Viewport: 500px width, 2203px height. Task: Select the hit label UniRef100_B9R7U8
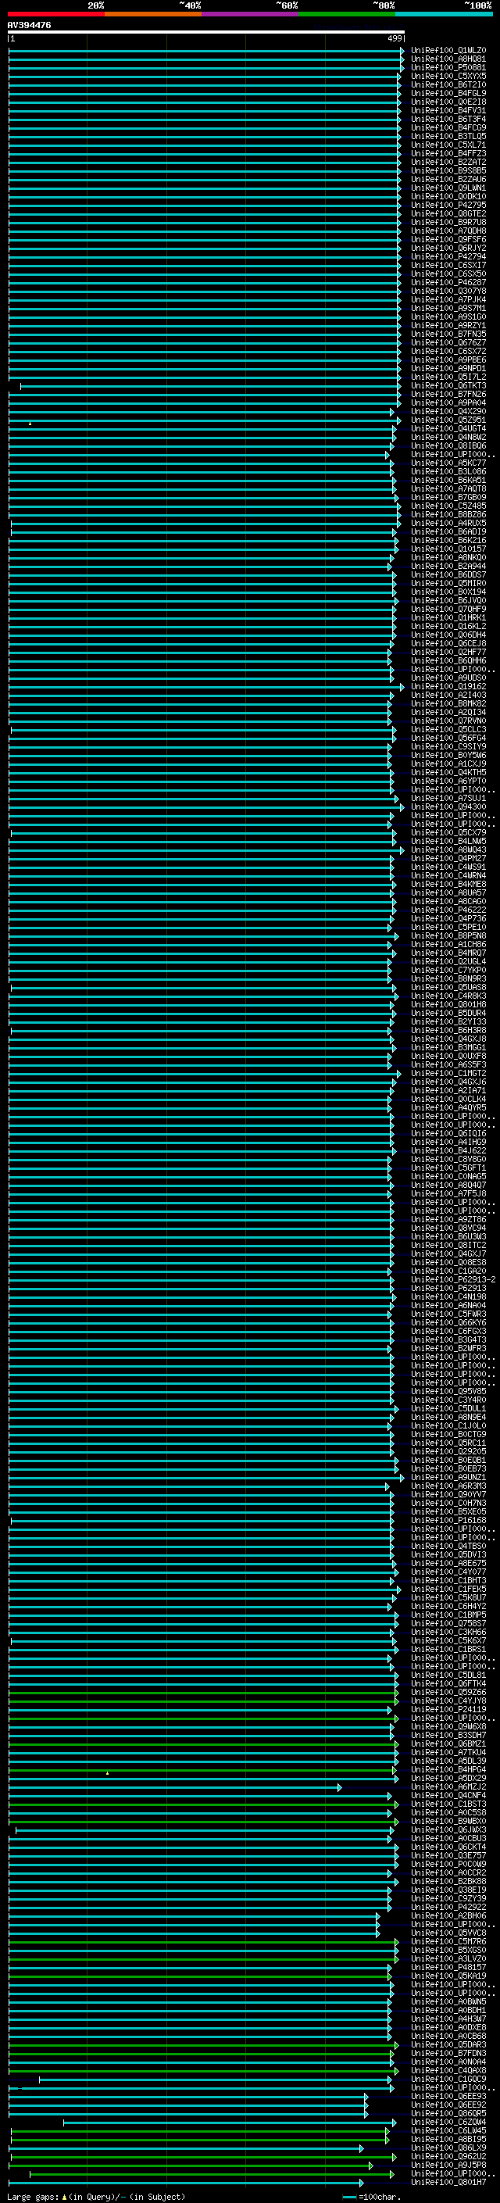point(448,223)
